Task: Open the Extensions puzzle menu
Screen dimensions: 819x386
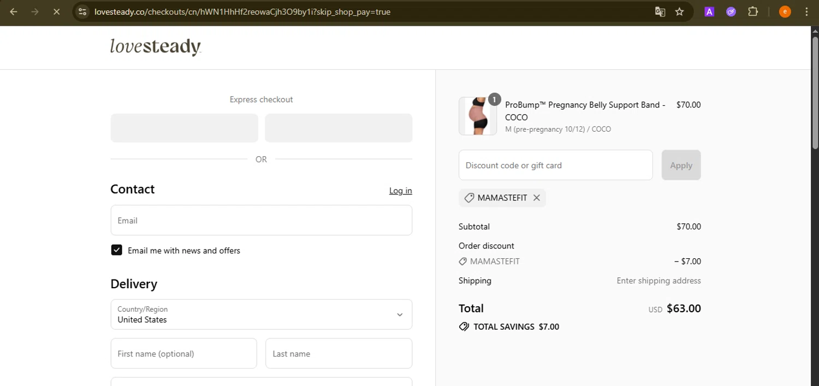Action: click(753, 11)
